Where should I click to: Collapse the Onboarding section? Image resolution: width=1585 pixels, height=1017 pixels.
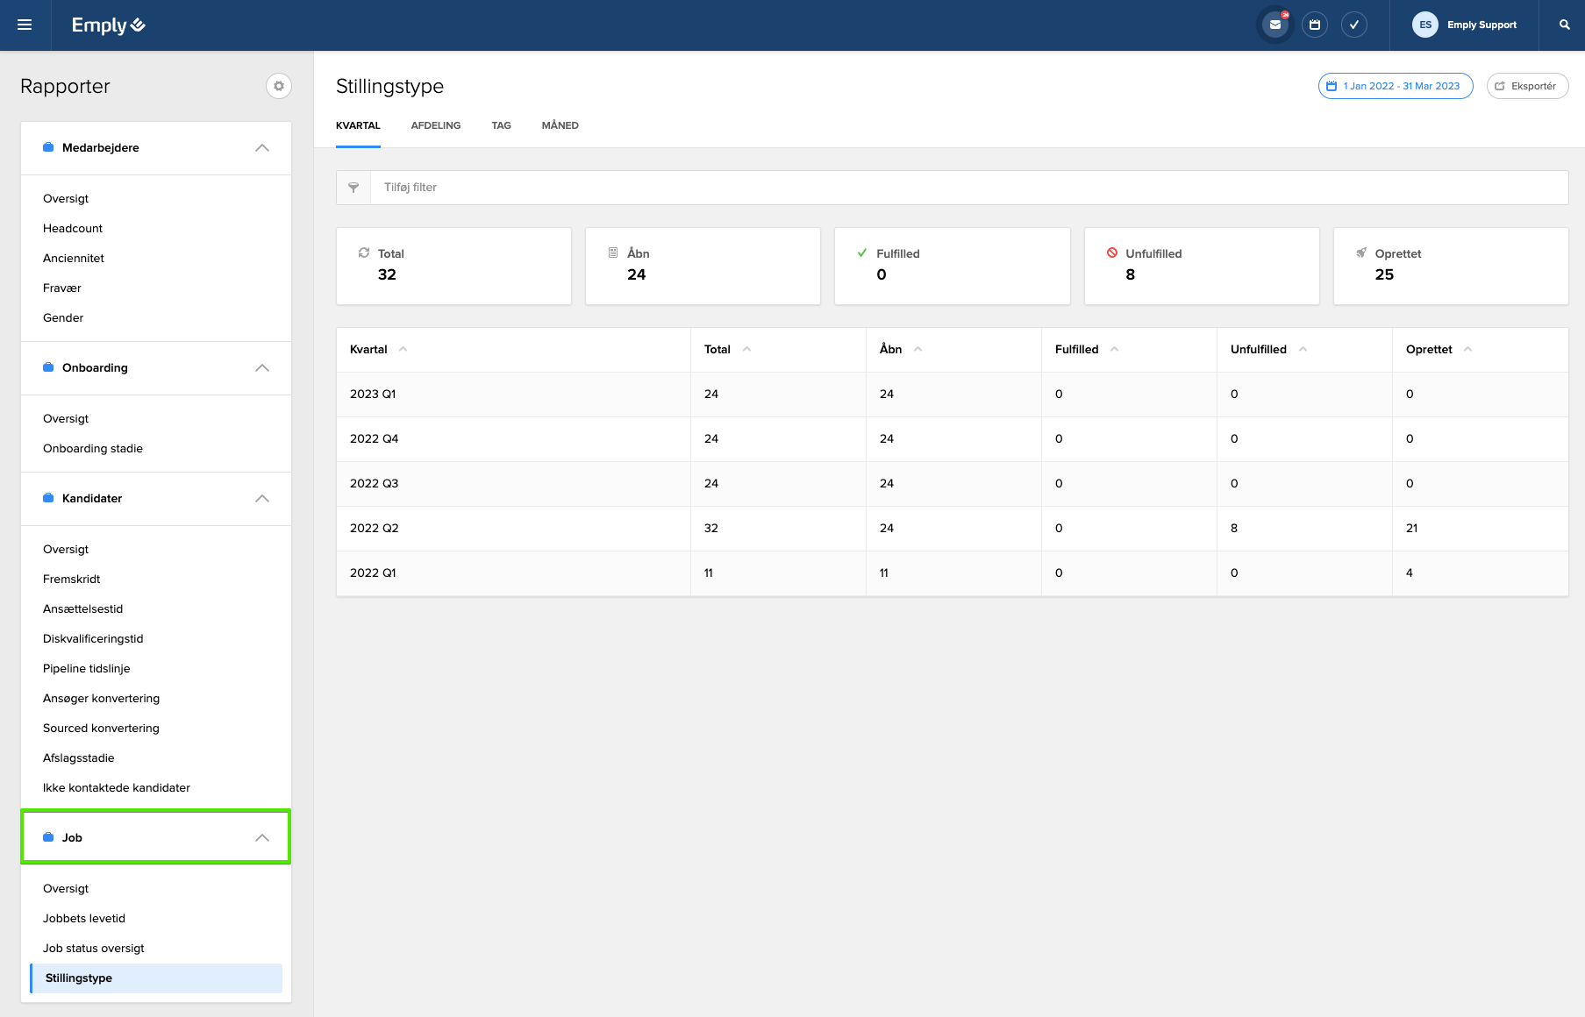tap(261, 368)
